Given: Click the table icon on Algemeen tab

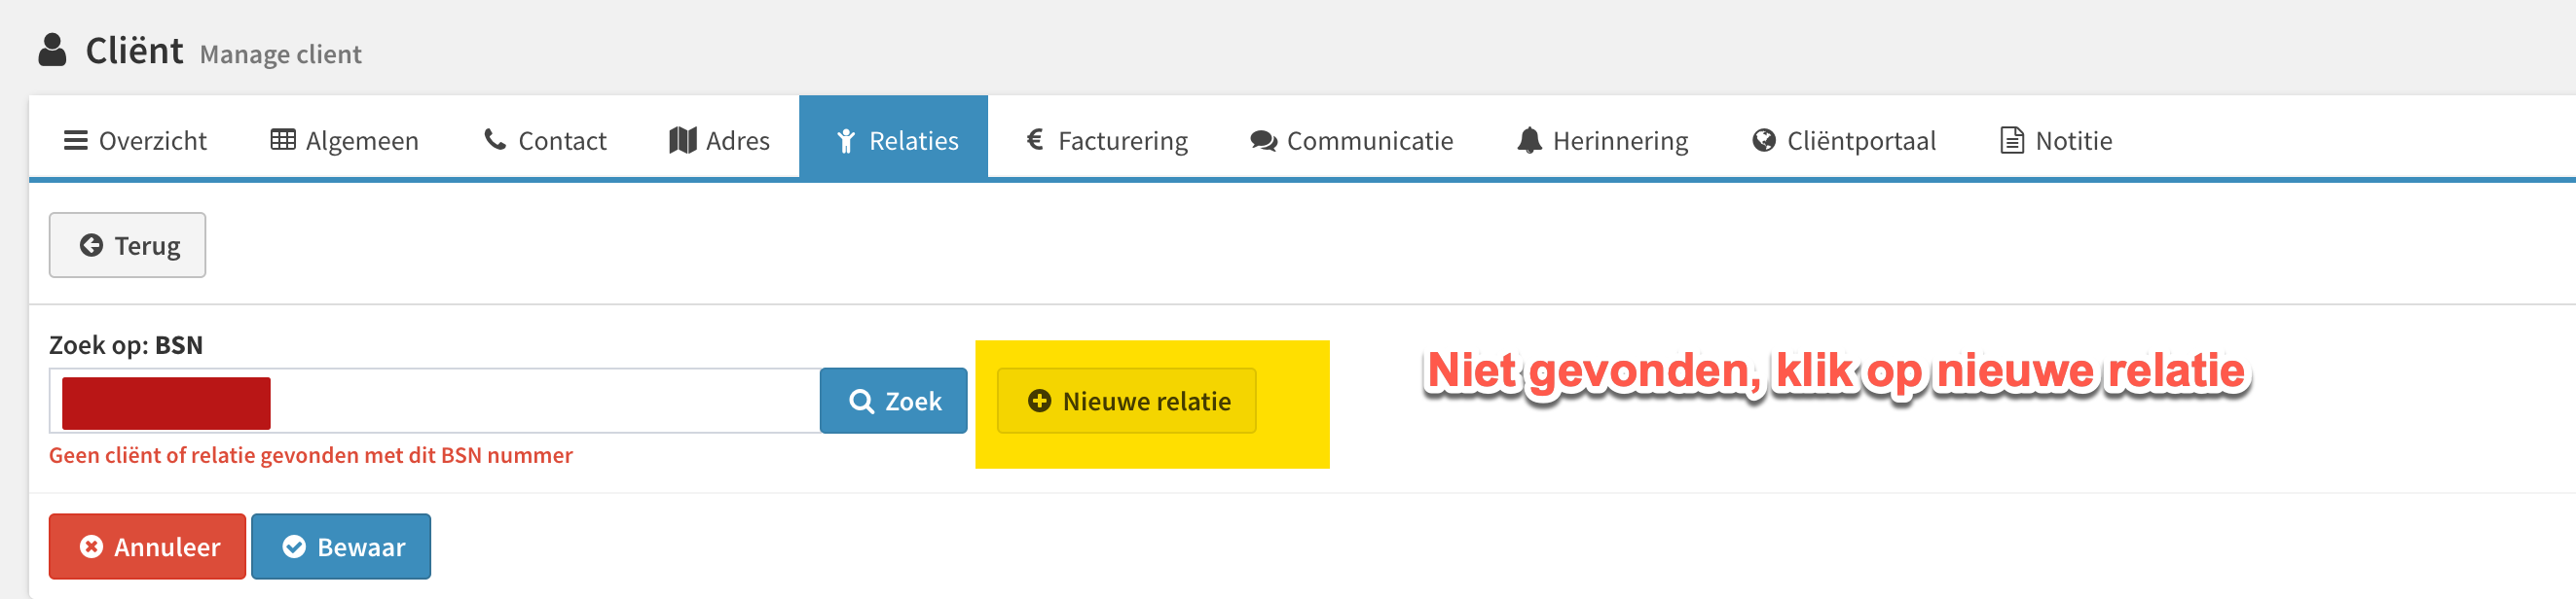Looking at the screenshot, I should [x=283, y=140].
